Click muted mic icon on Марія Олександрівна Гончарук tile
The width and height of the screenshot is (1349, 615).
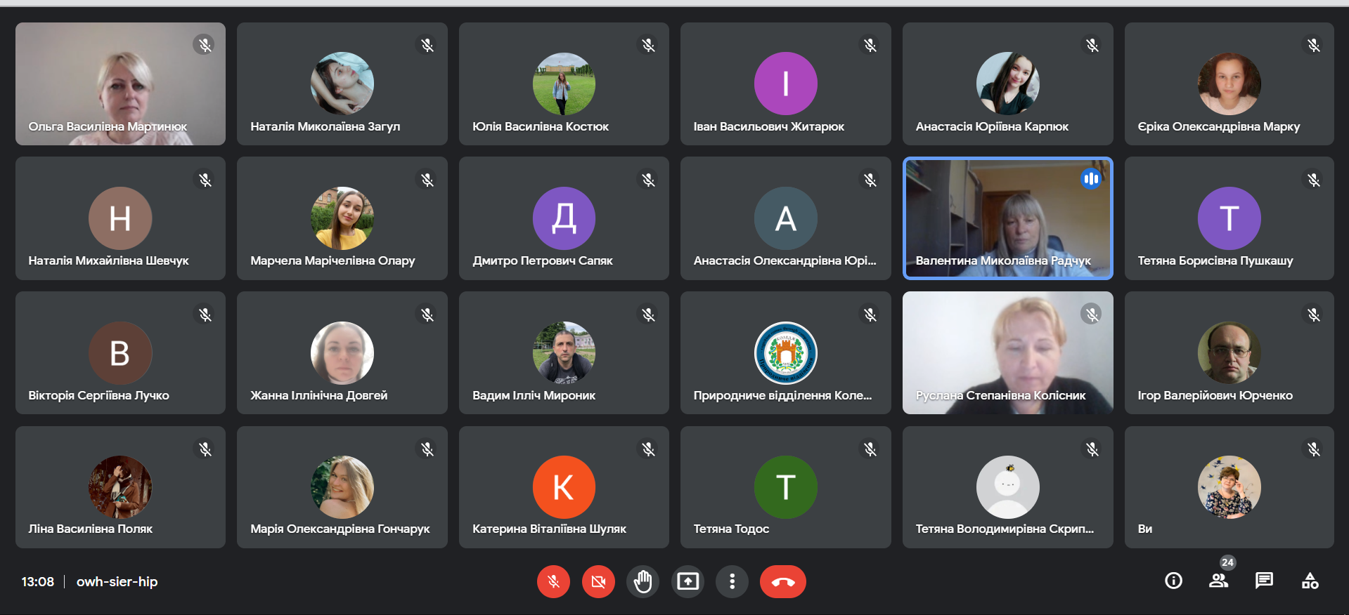427,449
